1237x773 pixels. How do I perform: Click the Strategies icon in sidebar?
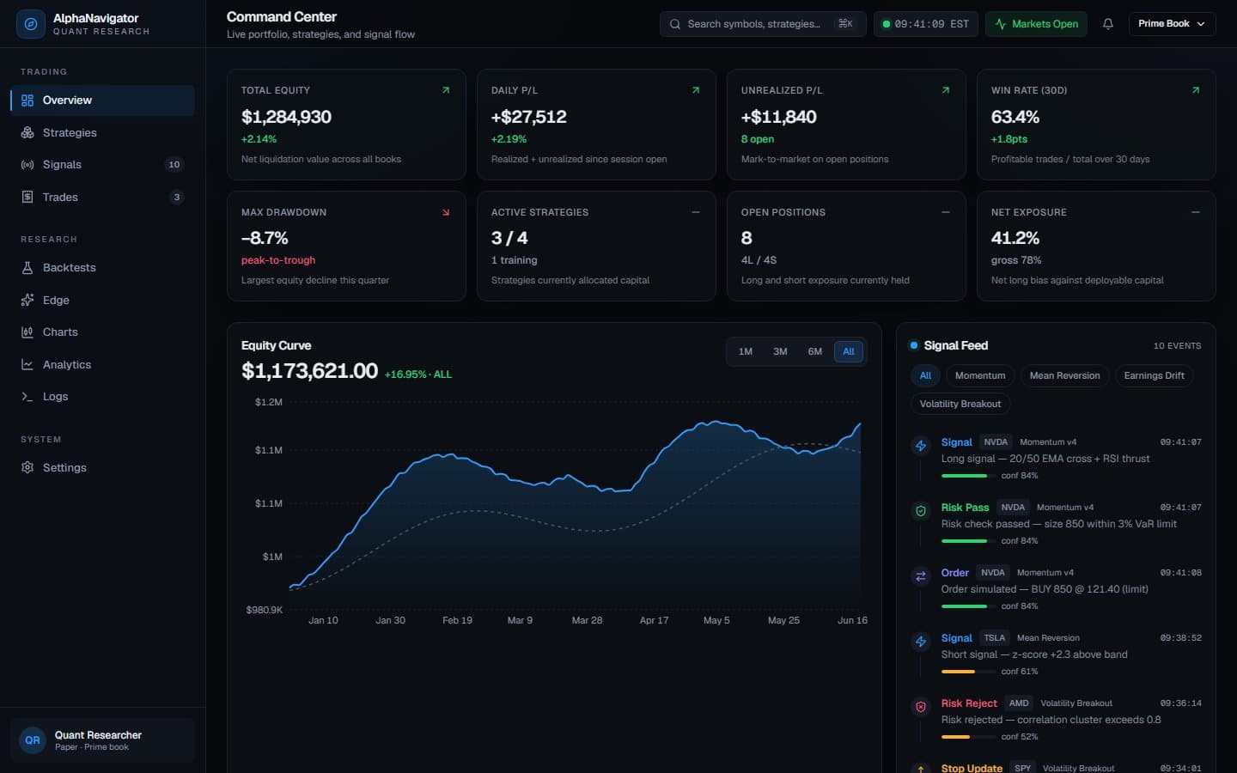click(x=27, y=133)
